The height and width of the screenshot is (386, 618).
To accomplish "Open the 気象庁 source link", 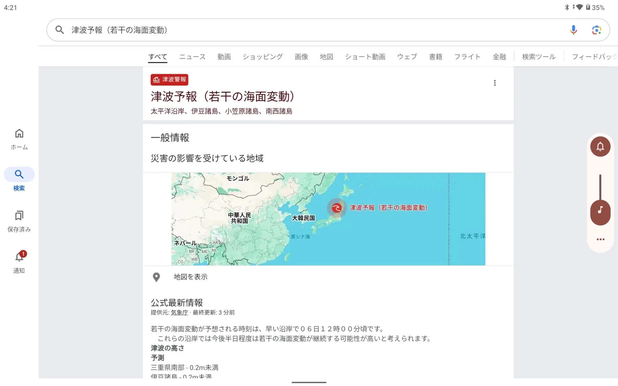I will 180,312.
